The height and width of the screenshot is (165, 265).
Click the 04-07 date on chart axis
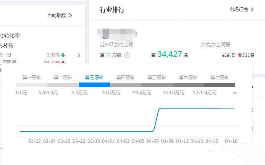[153, 141]
